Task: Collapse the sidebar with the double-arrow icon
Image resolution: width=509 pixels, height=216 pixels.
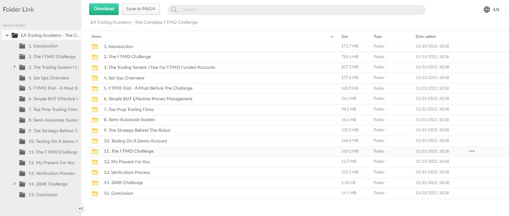Action: pyautogui.click(x=81, y=209)
